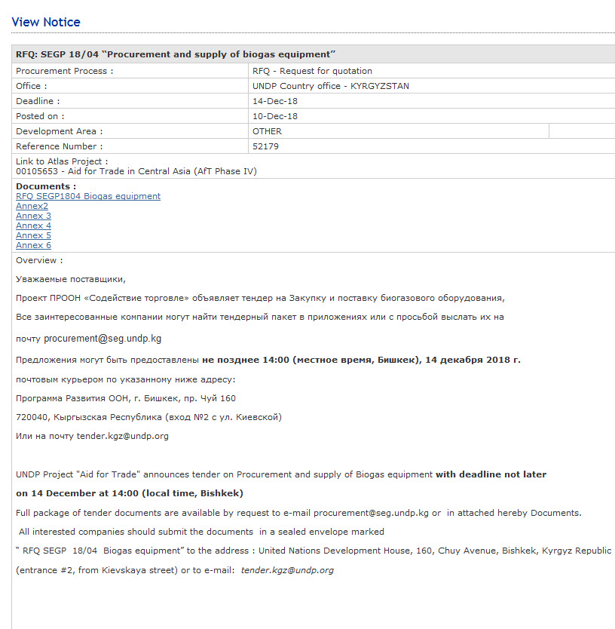
Task: Open the Annex 3 document link
Action: tap(33, 216)
